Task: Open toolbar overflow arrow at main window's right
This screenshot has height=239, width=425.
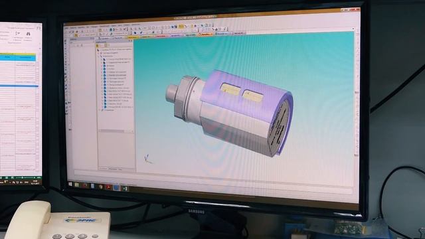Action: point(353,29)
